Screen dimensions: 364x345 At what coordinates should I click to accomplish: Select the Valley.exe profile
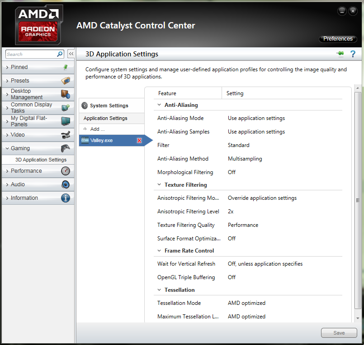(x=112, y=140)
